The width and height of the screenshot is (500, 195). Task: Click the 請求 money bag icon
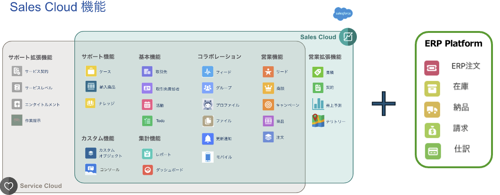[432, 131]
